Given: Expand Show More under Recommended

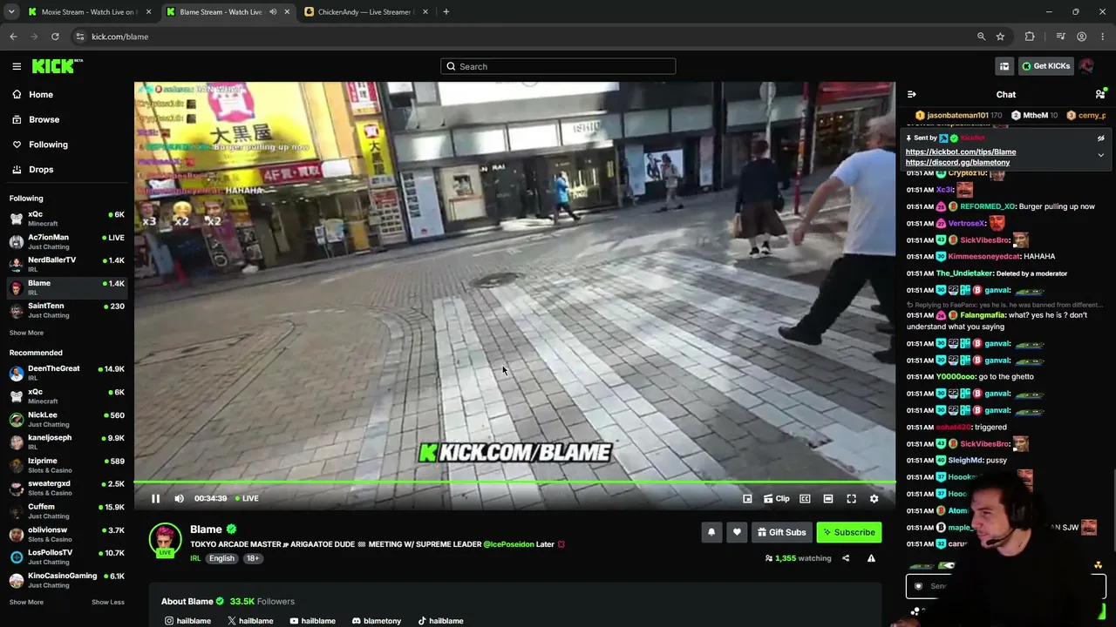Looking at the screenshot, I should 26,602.
